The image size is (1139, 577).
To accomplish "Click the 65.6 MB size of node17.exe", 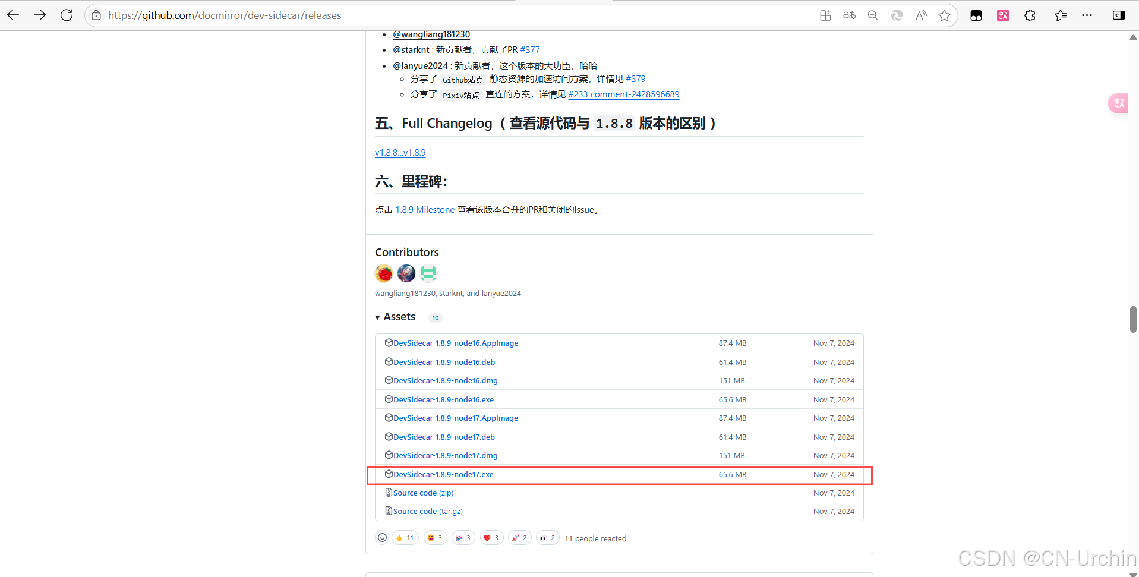I will [733, 474].
